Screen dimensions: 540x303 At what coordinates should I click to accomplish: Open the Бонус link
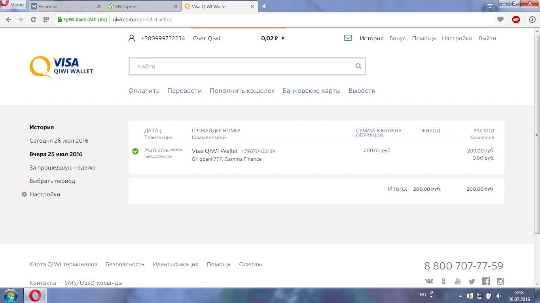point(398,38)
